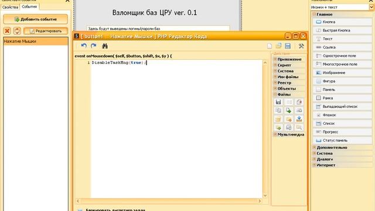Screen dimensions: 375x211
Task: Switch to the 'Свойства' tab
Action: 10,7
